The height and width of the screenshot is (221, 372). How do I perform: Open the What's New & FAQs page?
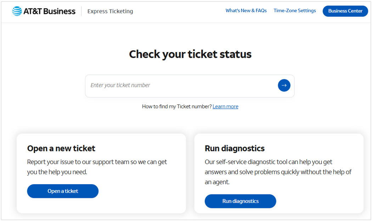(x=246, y=11)
